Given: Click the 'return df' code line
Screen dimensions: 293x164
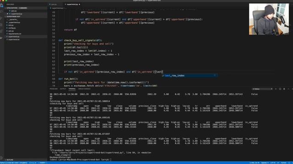Looking at the screenshot, I should [71, 30].
